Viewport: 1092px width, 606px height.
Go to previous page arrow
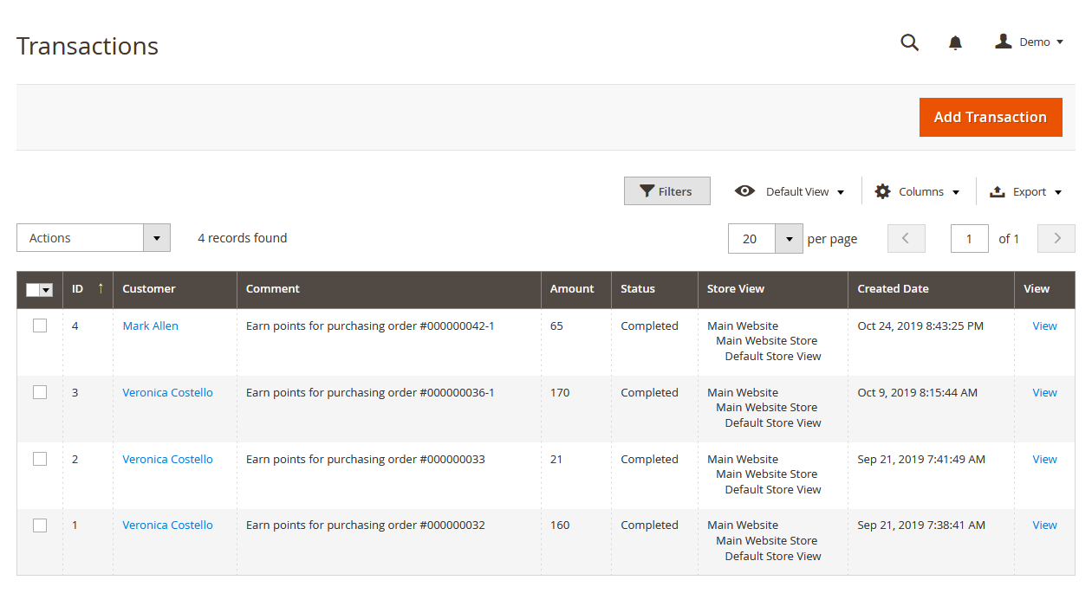(x=906, y=238)
